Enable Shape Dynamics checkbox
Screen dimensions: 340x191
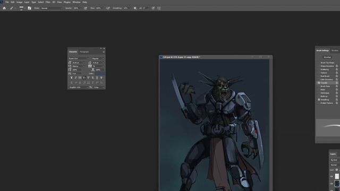coord(319,66)
